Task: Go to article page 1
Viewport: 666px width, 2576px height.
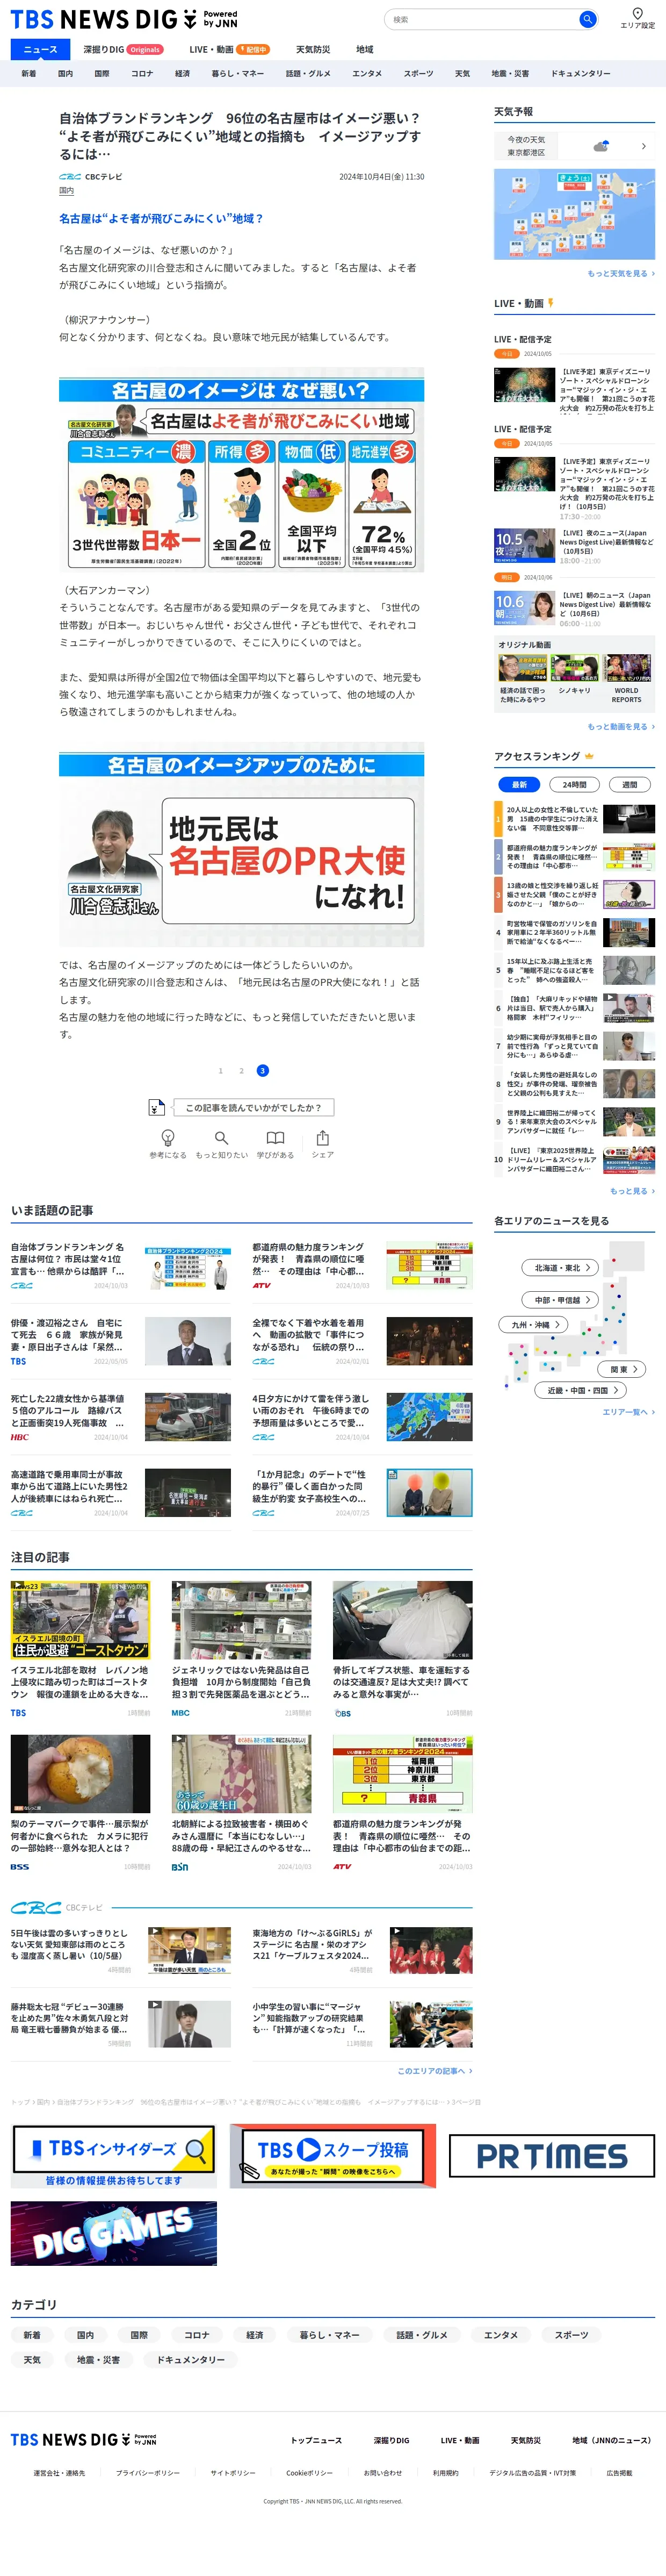Action: [x=221, y=1071]
